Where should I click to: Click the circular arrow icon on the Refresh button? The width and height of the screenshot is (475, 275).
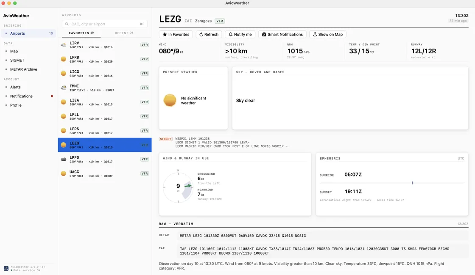pyautogui.click(x=201, y=34)
